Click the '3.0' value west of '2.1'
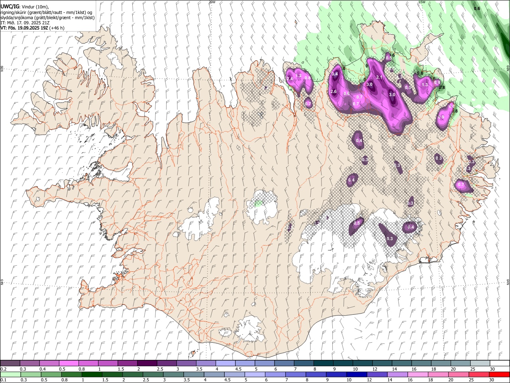Screen dimensions: 510x383 (x=369, y=85)
